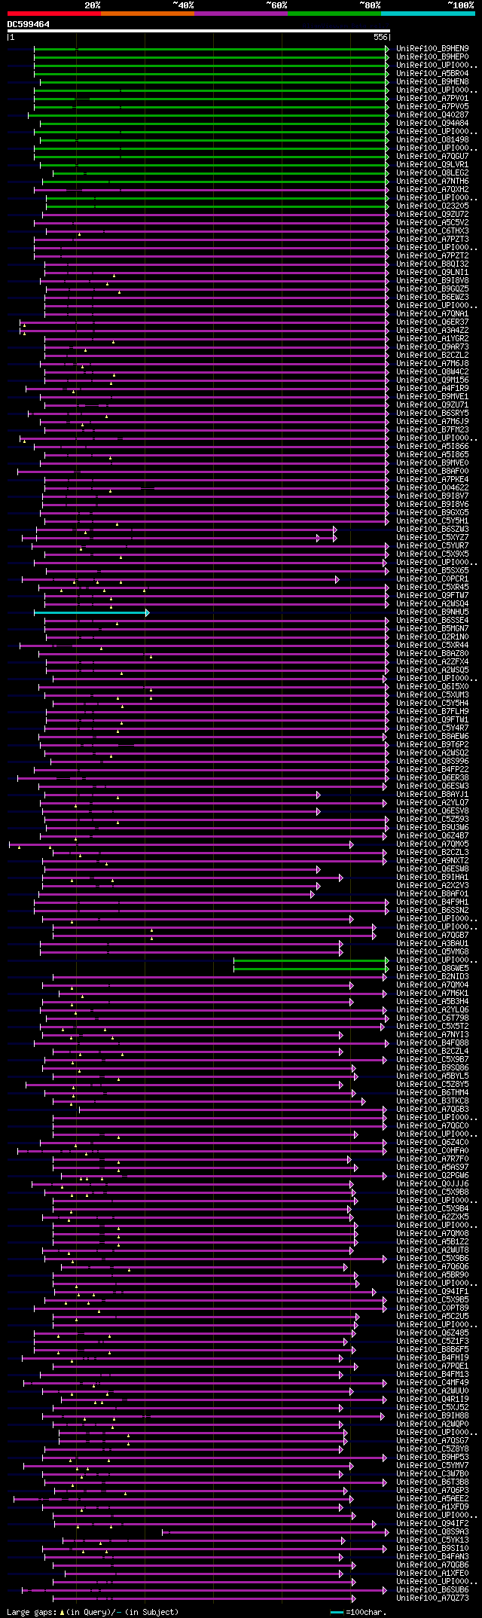This screenshot has width=482, height=1618.
Task: Select label UniRef100_B9NHU5
Action: point(432,612)
